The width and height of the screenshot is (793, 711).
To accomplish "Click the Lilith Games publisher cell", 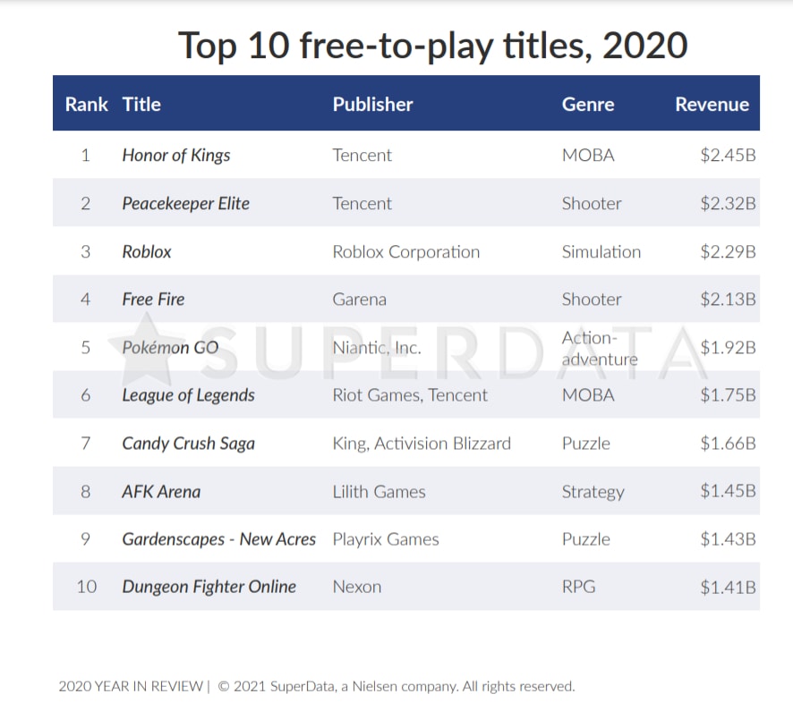I will (x=379, y=492).
